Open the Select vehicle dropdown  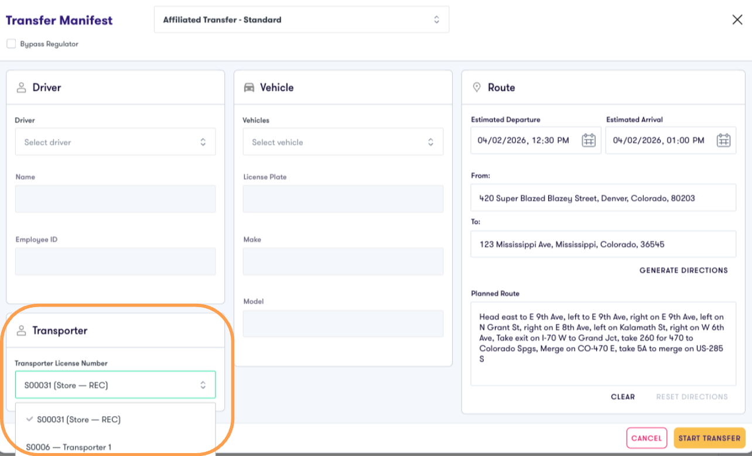pos(343,142)
